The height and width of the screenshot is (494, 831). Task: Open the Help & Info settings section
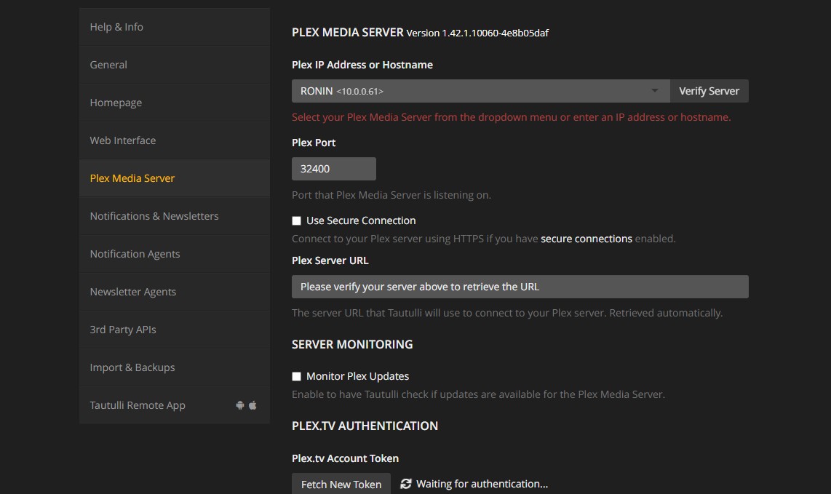(x=175, y=27)
